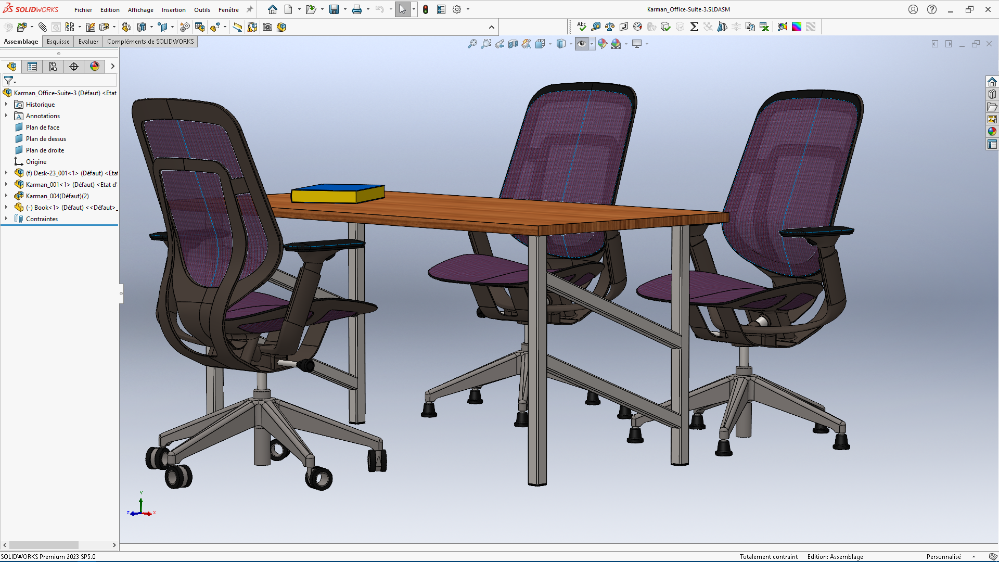Click the Save floppy disk icon
The height and width of the screenshot is (562, 999).
(x=334, y=9)
